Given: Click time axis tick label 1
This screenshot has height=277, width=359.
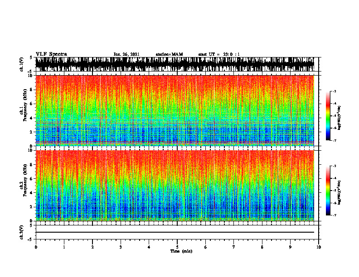Looking at the screenshot, I should tap(64, 247).
